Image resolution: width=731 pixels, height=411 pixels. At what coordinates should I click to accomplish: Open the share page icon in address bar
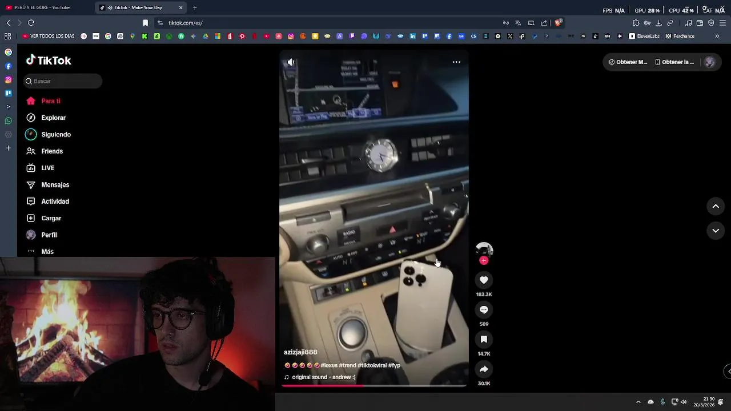544,23
